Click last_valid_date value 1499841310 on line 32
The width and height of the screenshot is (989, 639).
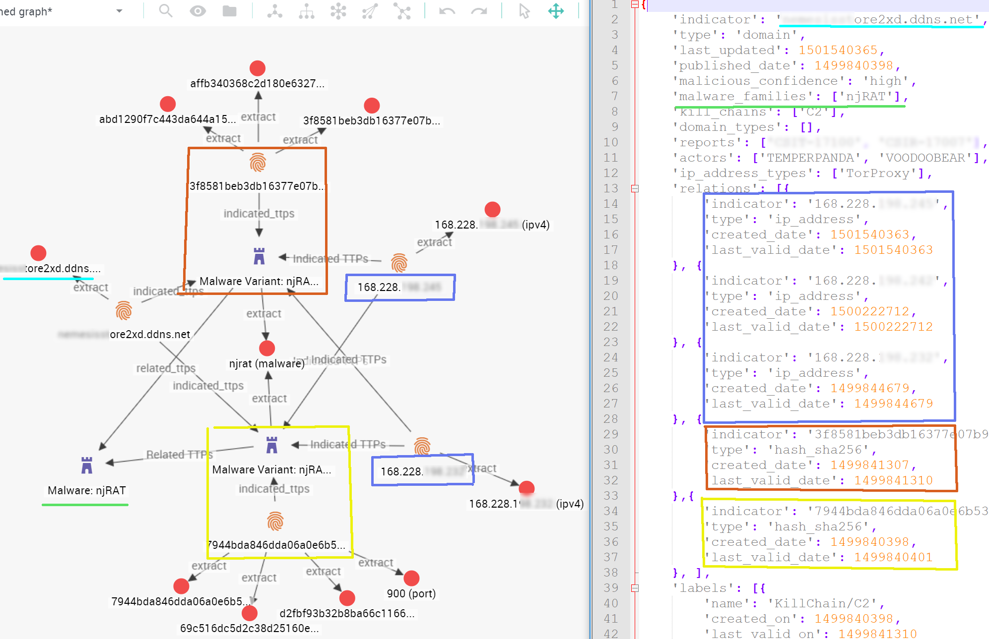point(893,480)
